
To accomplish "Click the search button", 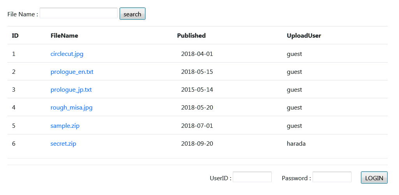I will pos(132,14).
